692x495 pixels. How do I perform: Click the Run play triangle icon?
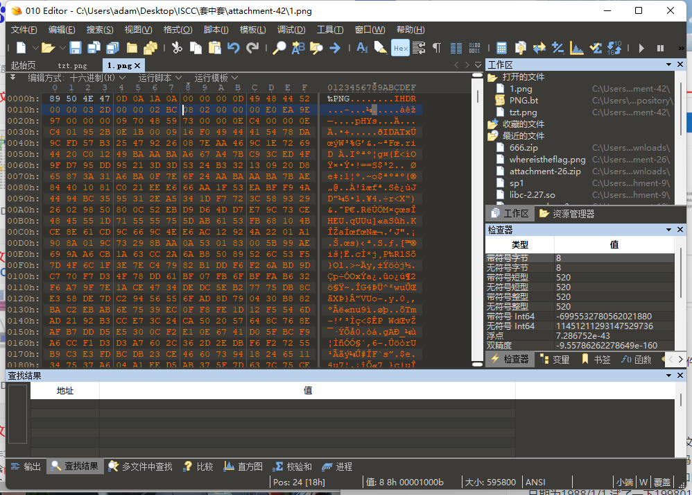click(x=641, y=48)
